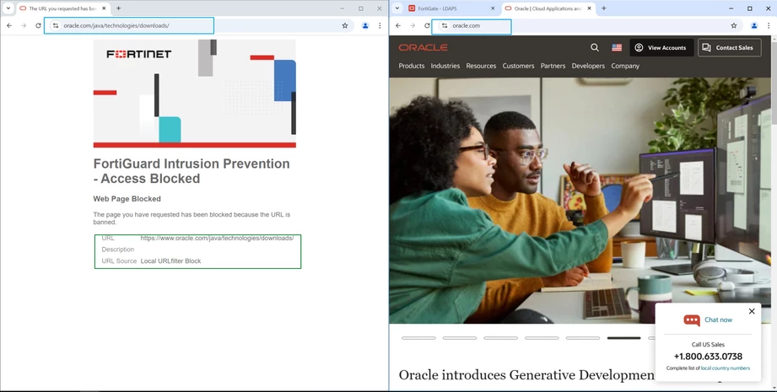Click the Oracle logo
The width and height of the screenshot is (777, 392).
click(x=424, y=47)
